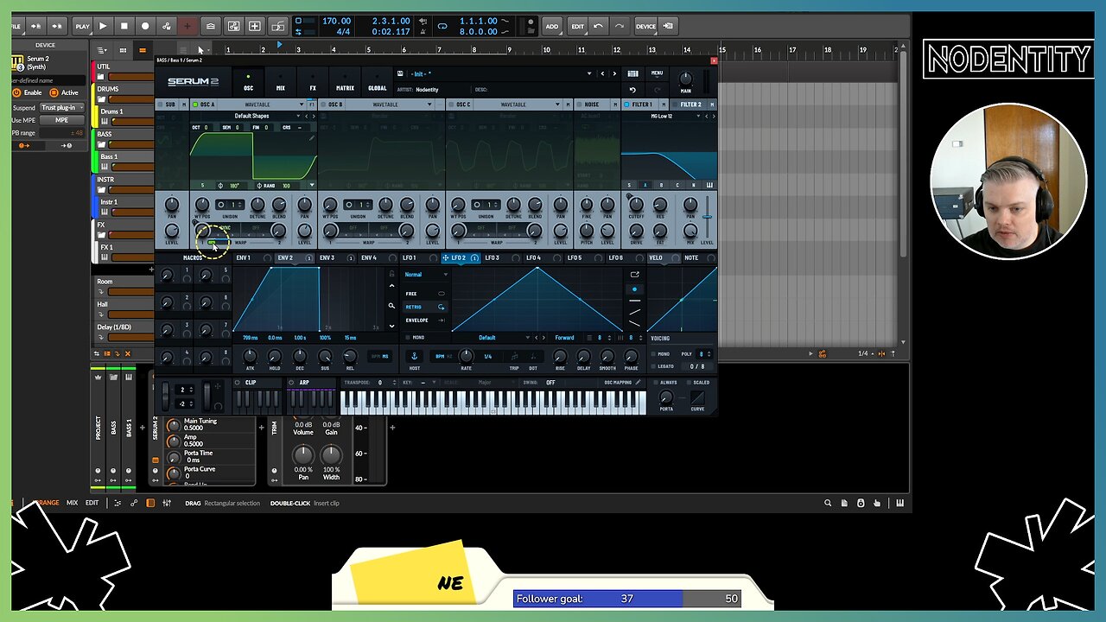Screen dimensions: 1106x622
Task: Open the DEVICE menu in the toolbar
Action: pos(645,26)
